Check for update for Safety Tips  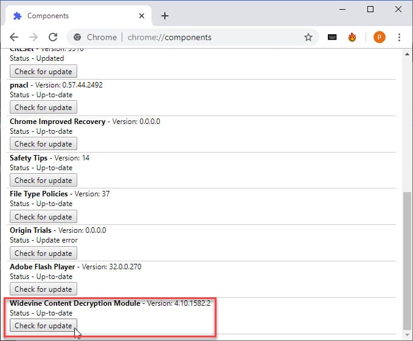43,181
